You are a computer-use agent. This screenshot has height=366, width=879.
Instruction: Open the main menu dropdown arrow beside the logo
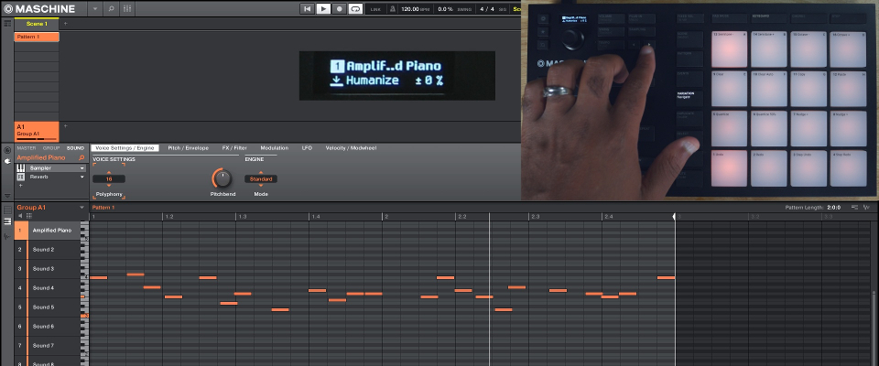point(94,9)
